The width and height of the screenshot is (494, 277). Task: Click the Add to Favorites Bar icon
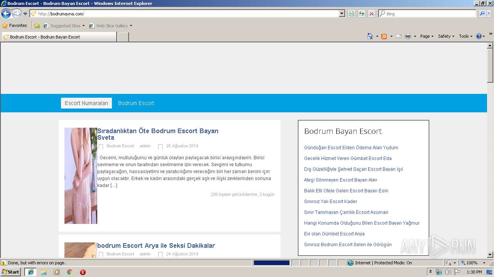pos(37,26)
